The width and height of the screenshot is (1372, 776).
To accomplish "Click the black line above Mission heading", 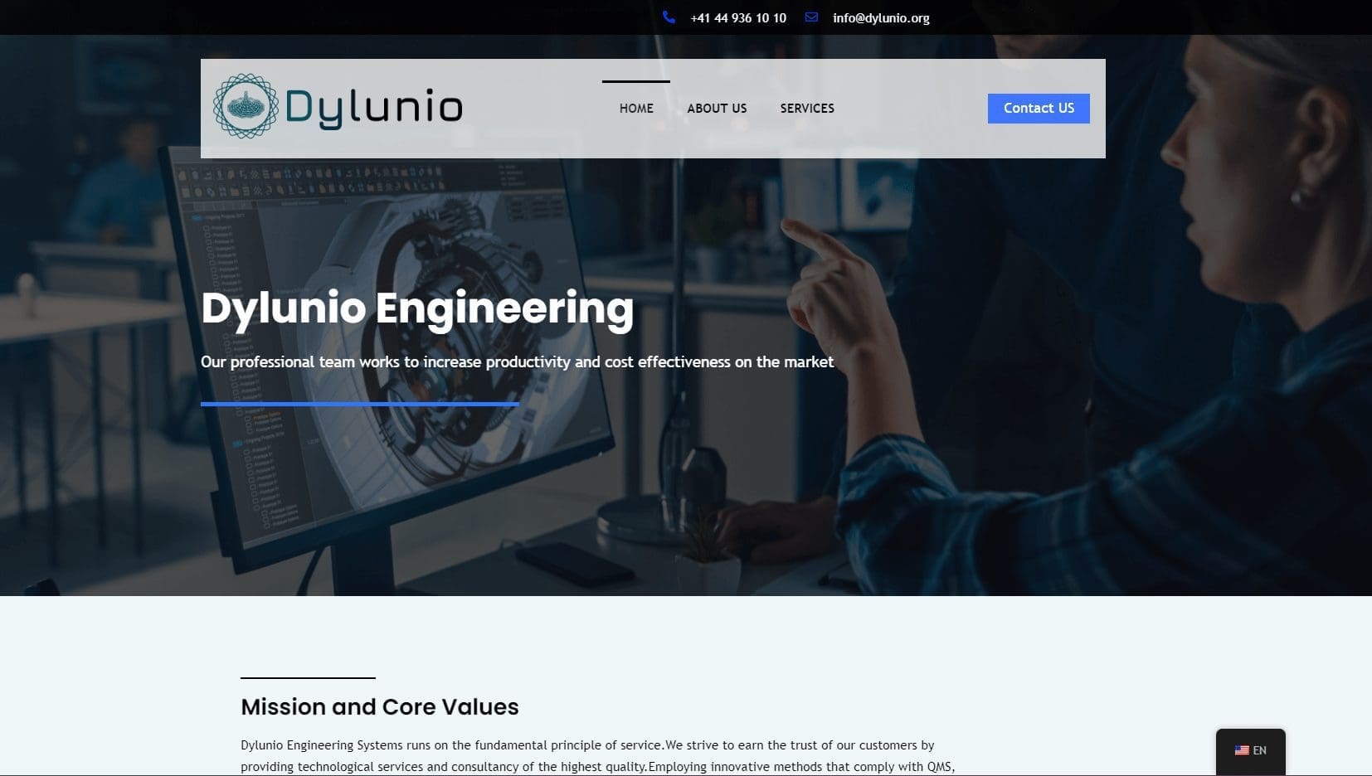I will [308, 678].
